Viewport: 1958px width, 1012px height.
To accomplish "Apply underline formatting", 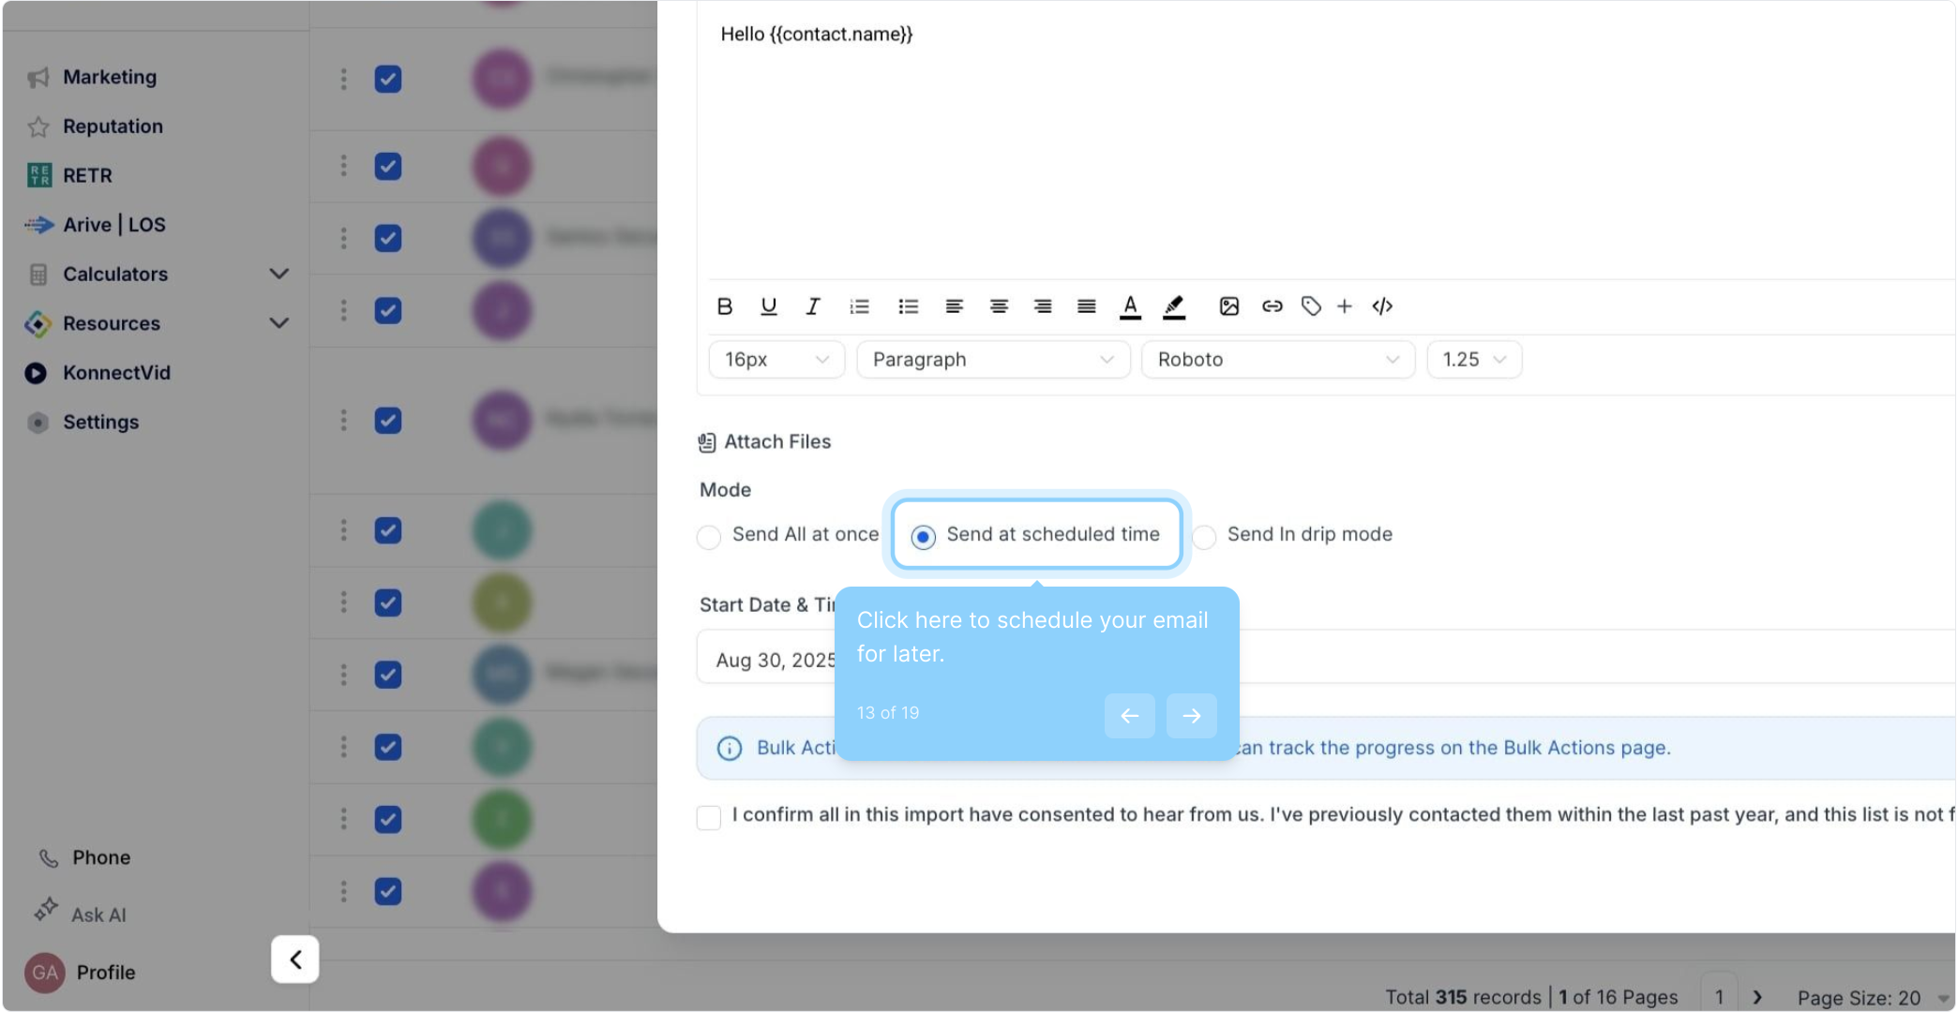I will [x=768, y=306].
